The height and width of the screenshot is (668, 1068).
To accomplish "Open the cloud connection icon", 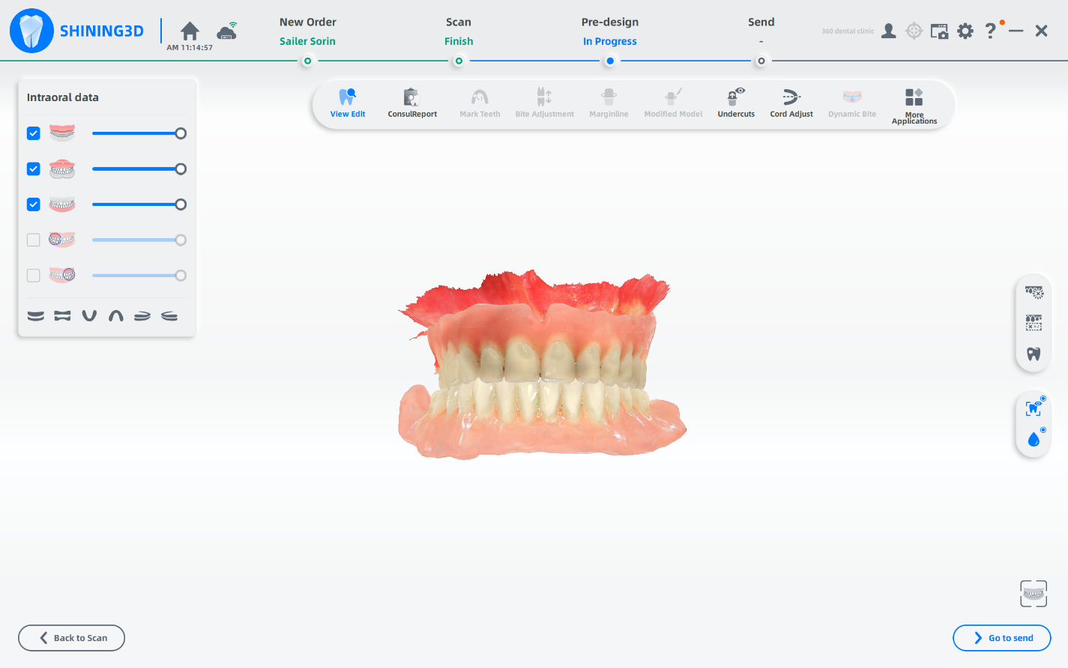I will 226,31.
